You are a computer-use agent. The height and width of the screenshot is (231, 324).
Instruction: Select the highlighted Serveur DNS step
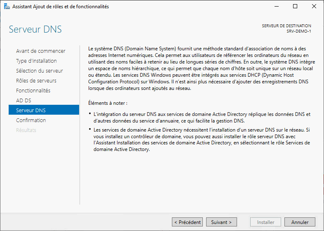(31, 111)
